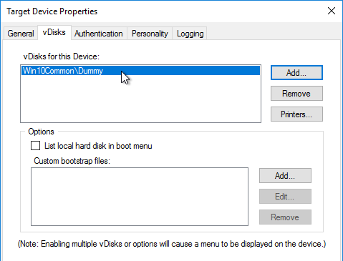Image resolution: width=343 pixels, height=261 pixels.
Task: Click the greyed-out Edit bootstrap button
Action: pyautogui.click(x=285, y=197)
